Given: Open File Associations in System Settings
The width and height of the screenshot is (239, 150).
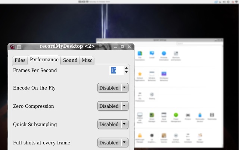Looking at the screenshot, I should pyautogui.click(x=140, y=56).
